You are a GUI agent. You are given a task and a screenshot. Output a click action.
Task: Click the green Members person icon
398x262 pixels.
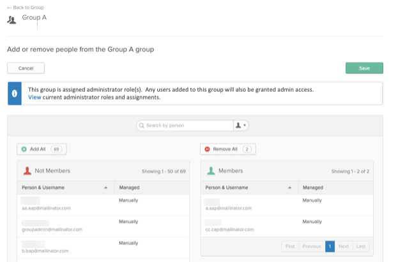[211, 171]
